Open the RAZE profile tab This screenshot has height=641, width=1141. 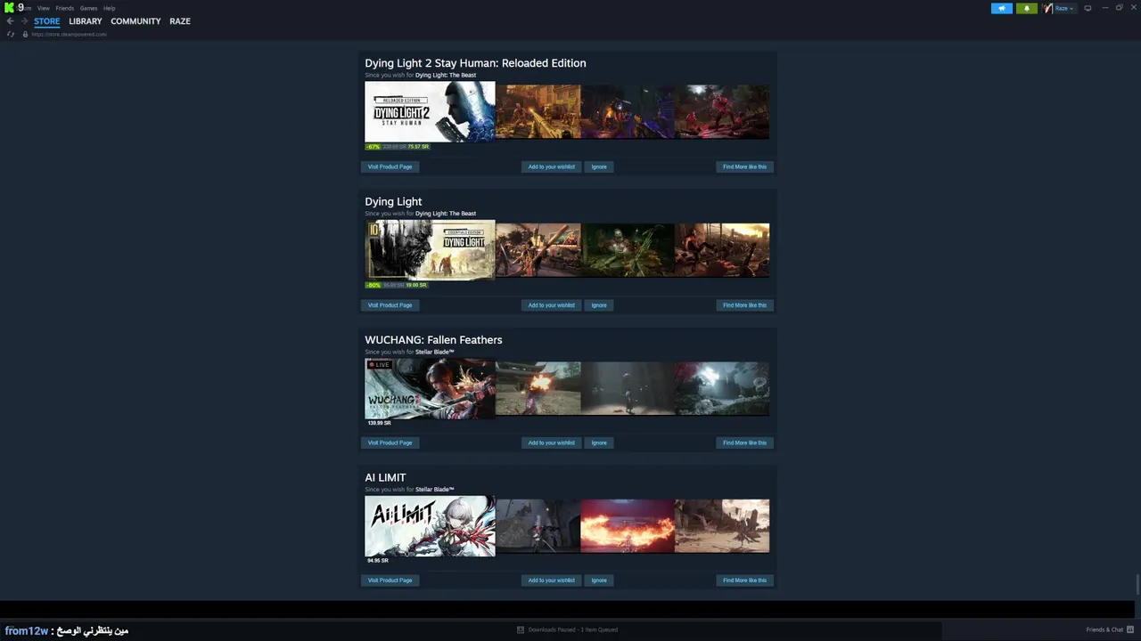(180, 21)
